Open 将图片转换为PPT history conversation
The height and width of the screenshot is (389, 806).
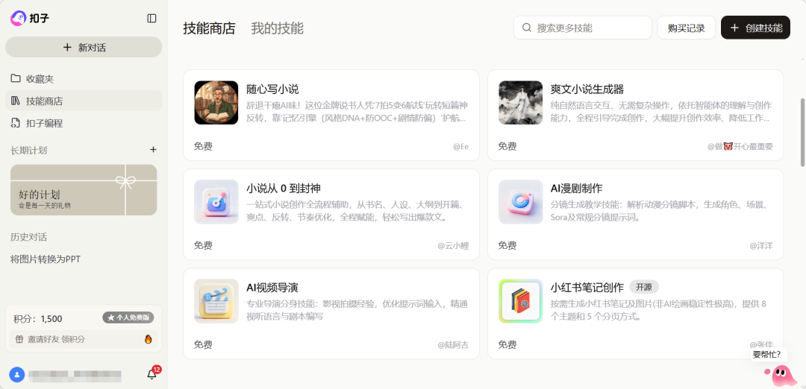click(x=46, y=259)
